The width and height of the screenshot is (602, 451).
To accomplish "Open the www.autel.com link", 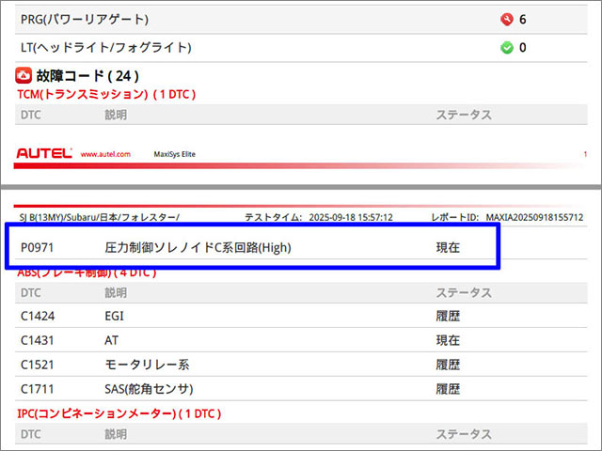I will [x=105, y=154].
